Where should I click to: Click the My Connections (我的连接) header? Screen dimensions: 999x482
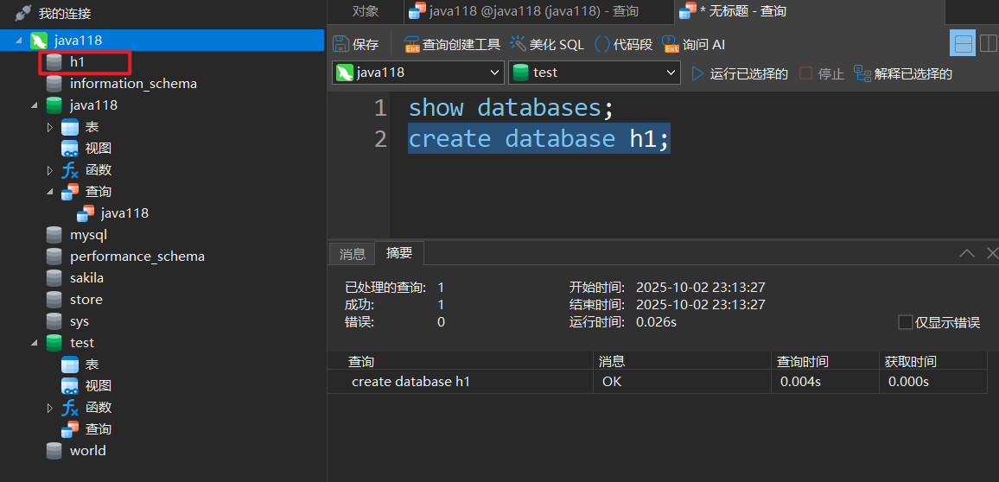pyautogui.click(x=64, y=13)
